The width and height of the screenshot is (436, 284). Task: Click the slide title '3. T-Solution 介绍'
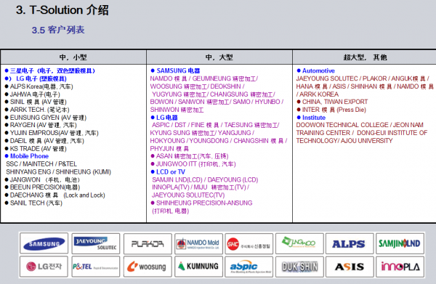click(62, 10)
